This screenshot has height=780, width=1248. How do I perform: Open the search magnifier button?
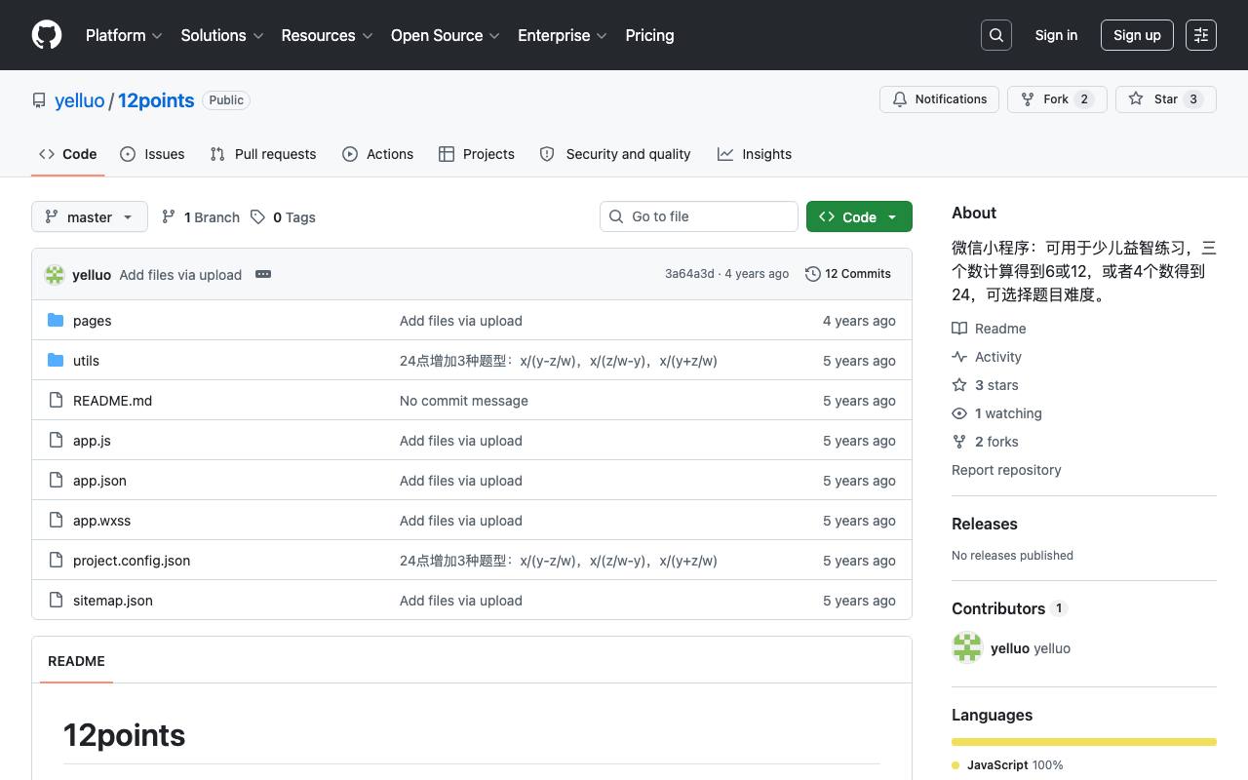point(996,35)
